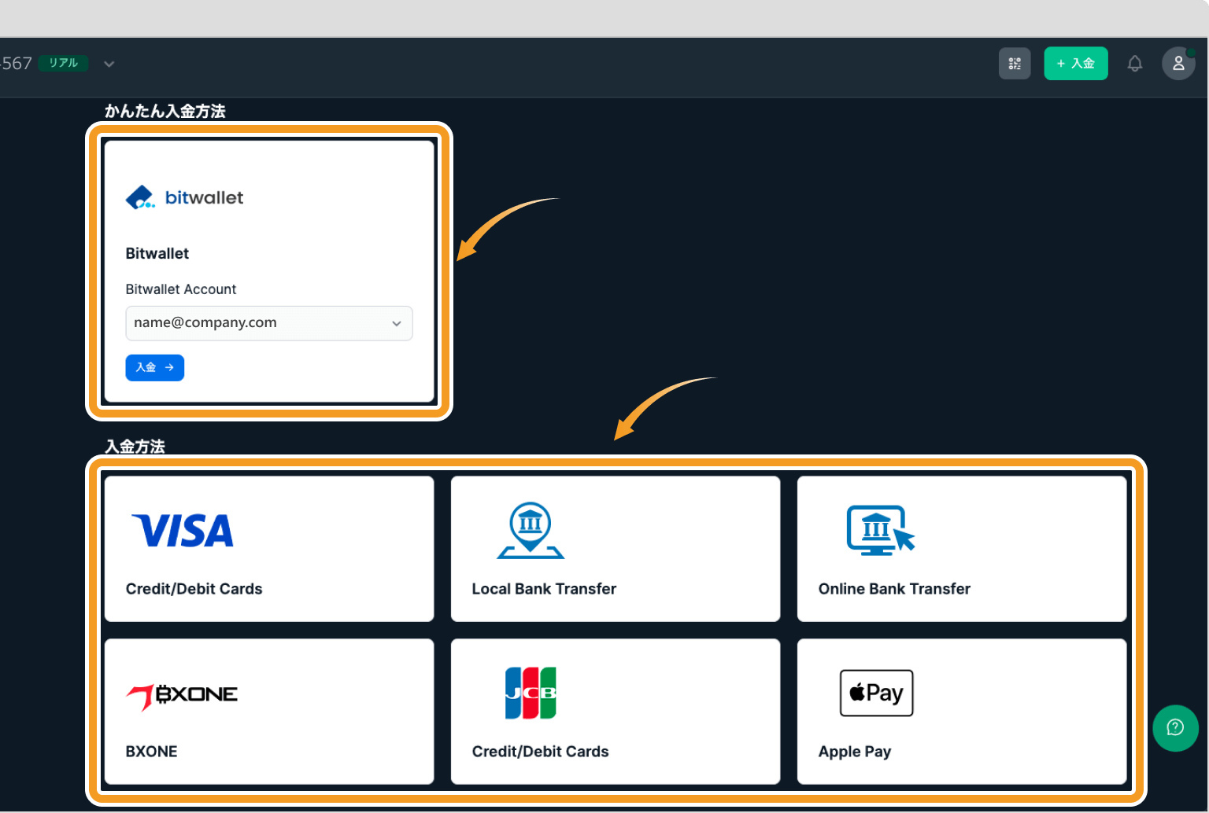Open notifications bell
Image resolution: width=1209 pixels, height=813 pixels.
pyautogui.click(x=1135, y=64)
